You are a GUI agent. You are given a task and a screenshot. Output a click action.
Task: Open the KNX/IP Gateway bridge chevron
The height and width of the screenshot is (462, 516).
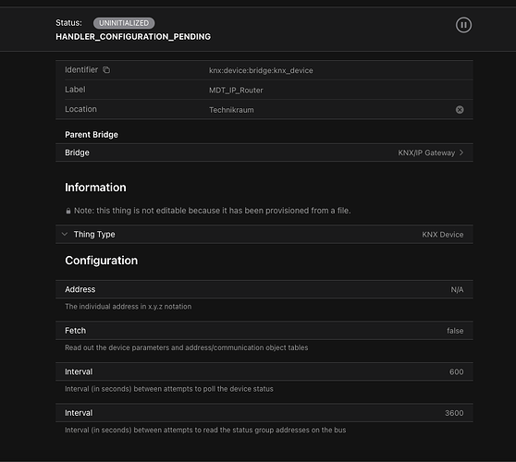tap(461, 152)
